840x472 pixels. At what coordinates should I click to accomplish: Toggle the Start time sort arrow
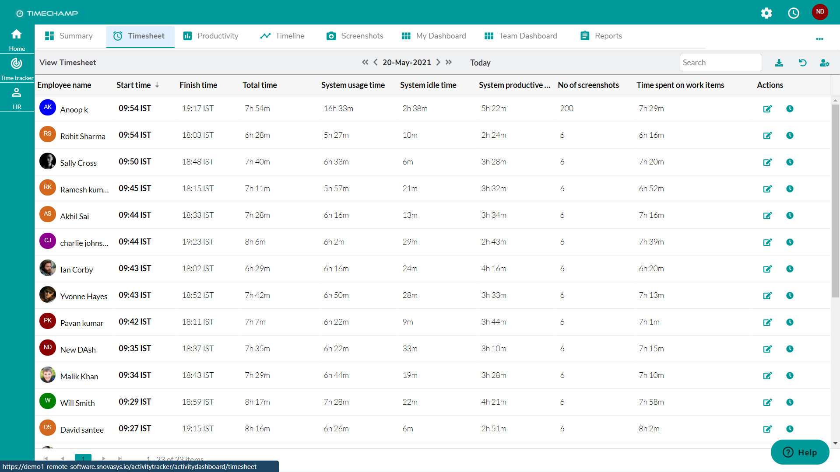tap(158, 85)
